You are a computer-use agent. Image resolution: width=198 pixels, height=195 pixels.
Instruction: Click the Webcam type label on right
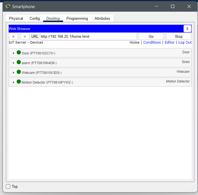click(x=183, y=71)
